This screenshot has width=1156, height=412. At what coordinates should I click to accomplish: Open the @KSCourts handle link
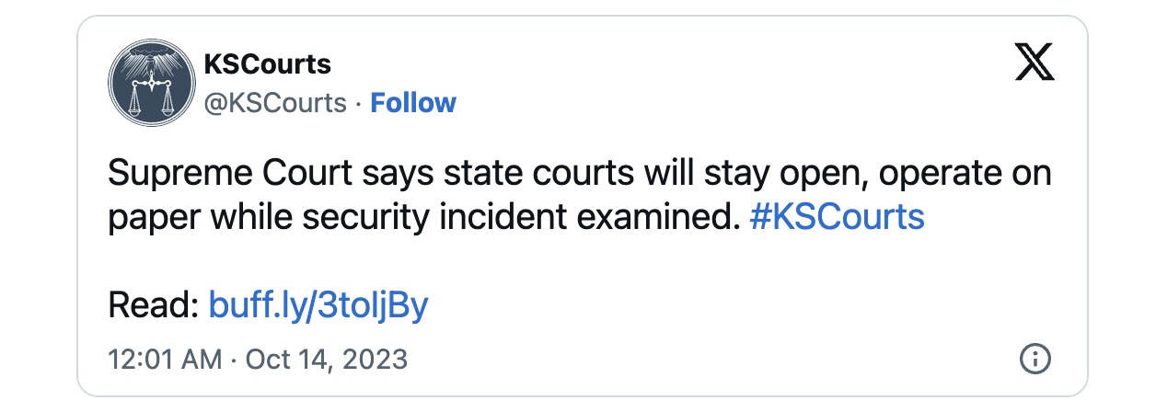pyautogui.click(x=274, y=102)
